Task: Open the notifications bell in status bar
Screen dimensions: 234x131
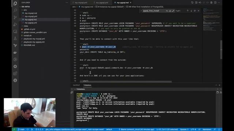Action: 219,130
